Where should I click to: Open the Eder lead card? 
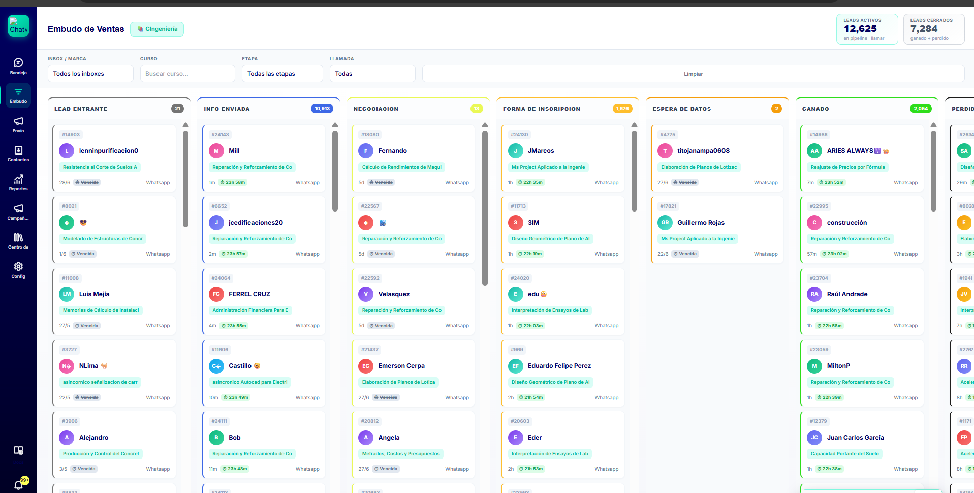click(563, 445)
